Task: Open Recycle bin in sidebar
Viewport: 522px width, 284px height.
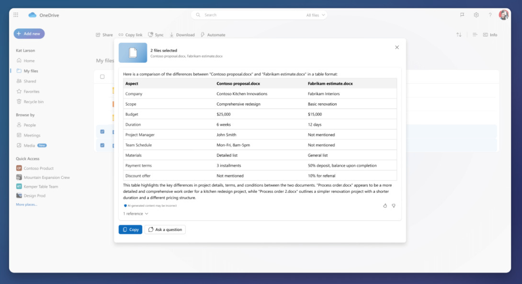Action: click(x=30, y=102)
